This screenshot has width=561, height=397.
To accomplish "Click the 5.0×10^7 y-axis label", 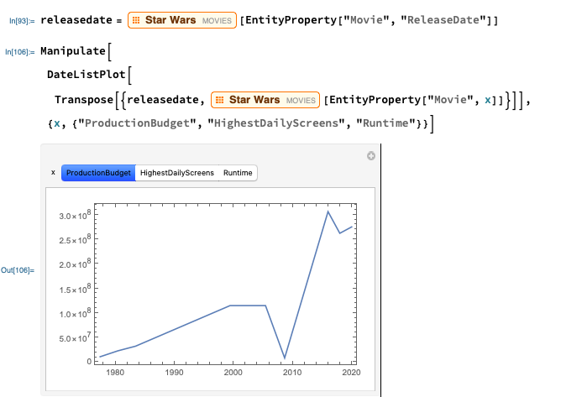I will pos(75,337).
